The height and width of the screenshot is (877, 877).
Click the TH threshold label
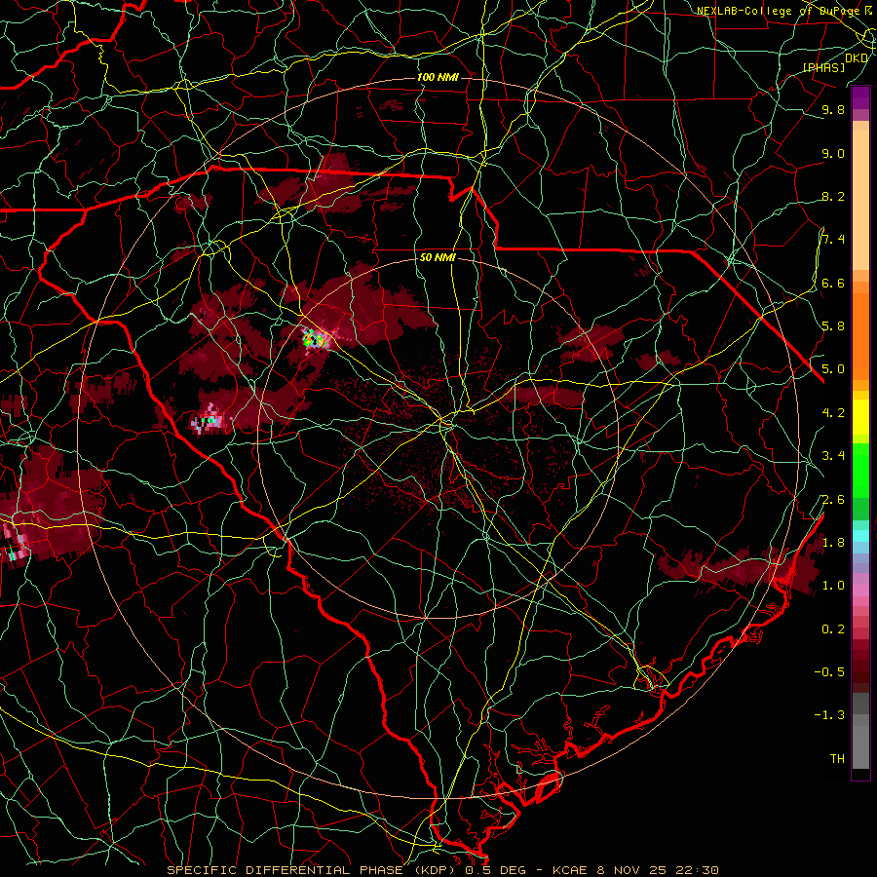[x=837, y=759]
